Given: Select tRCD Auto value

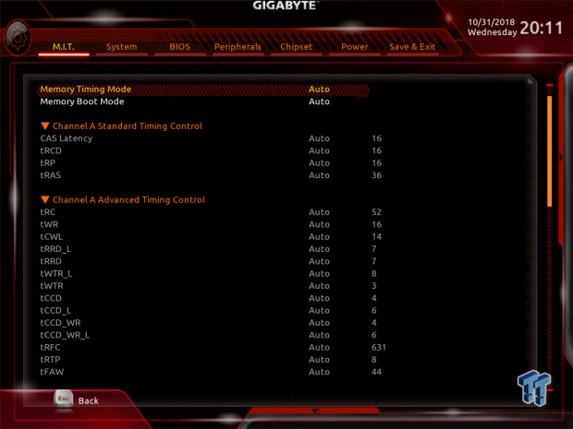Looking at the screenshot, I should (x=319, y=150).
